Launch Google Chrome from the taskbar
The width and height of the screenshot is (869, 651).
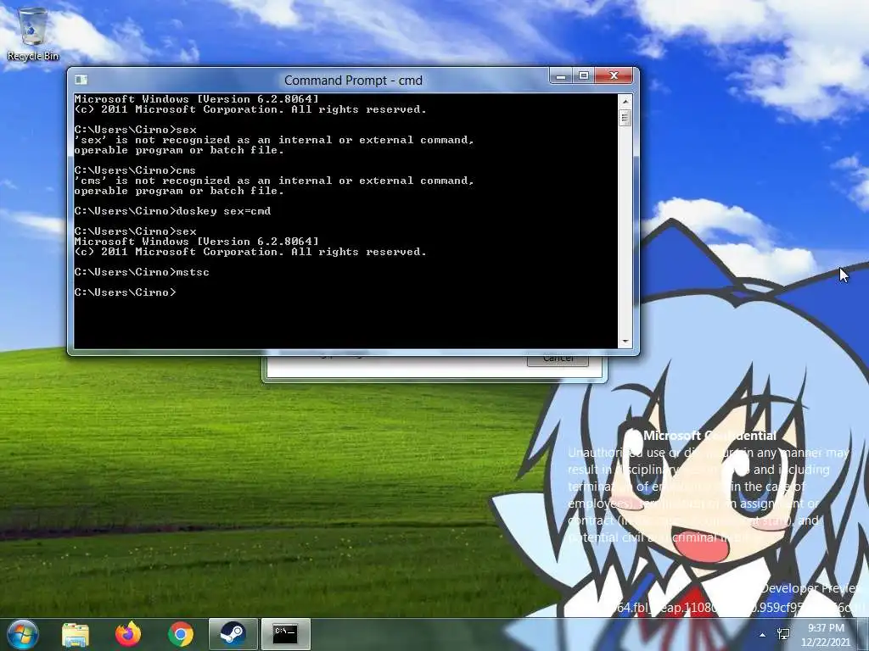pyautogui.click(x=181, y=634)
